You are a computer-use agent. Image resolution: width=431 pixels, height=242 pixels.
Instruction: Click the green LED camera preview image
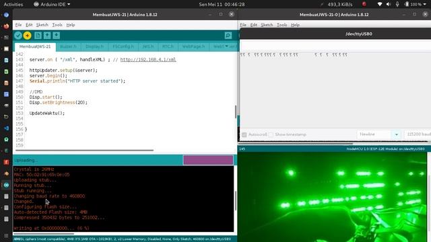332,197
